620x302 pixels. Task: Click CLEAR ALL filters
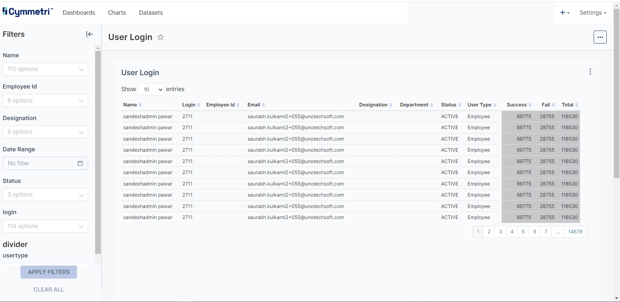coord(49,290)
